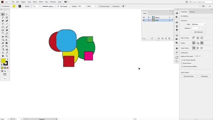Select the Curvature tool
Viewport: 213px width, 120px height.
tap(7, 21)
